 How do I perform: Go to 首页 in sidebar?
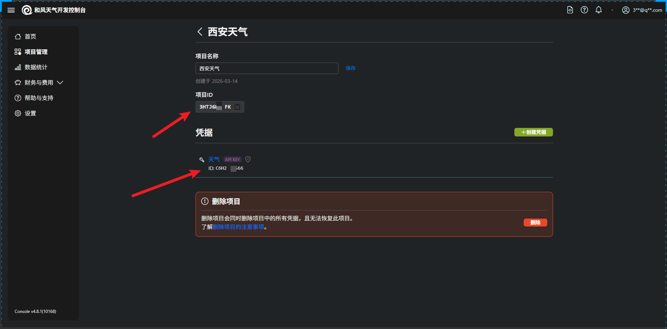point(30,36)
